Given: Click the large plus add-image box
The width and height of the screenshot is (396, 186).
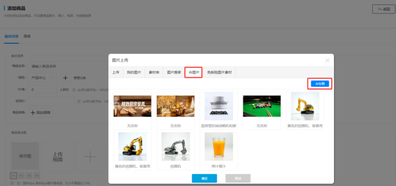Looking at the screenshot, I should tap(90, 156).
